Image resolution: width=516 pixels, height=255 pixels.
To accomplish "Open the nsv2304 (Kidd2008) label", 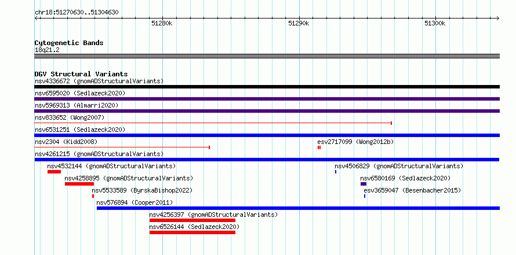I will 66,142.
